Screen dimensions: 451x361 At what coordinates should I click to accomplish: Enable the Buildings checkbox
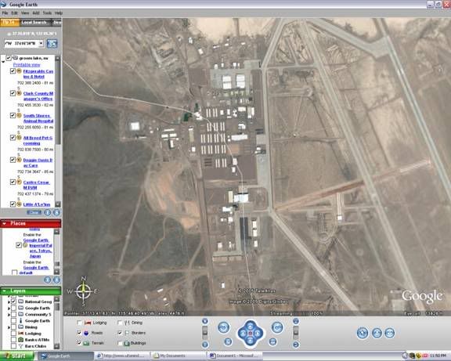[x=121, y=343]
